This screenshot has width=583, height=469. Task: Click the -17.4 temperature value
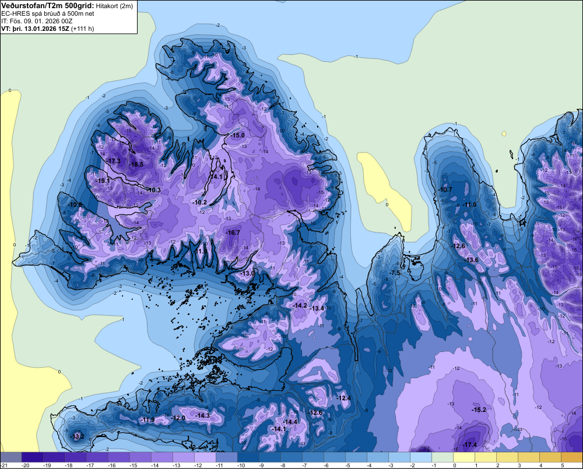click(x=469, y=445)
